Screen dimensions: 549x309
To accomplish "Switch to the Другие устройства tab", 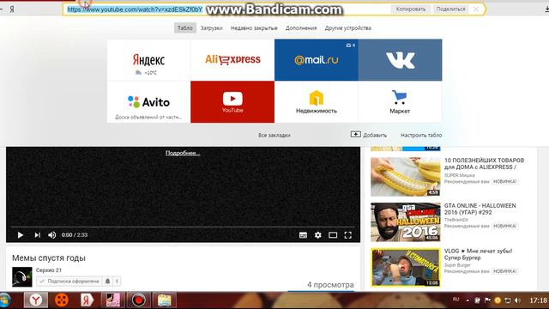I will pyautogui.click(x=348, y=28).
